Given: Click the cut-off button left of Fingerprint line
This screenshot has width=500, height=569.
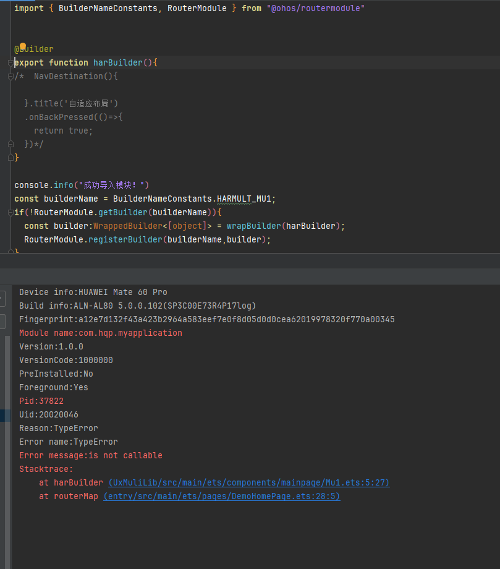Looking at the screenshot, I should pos(2,321).
